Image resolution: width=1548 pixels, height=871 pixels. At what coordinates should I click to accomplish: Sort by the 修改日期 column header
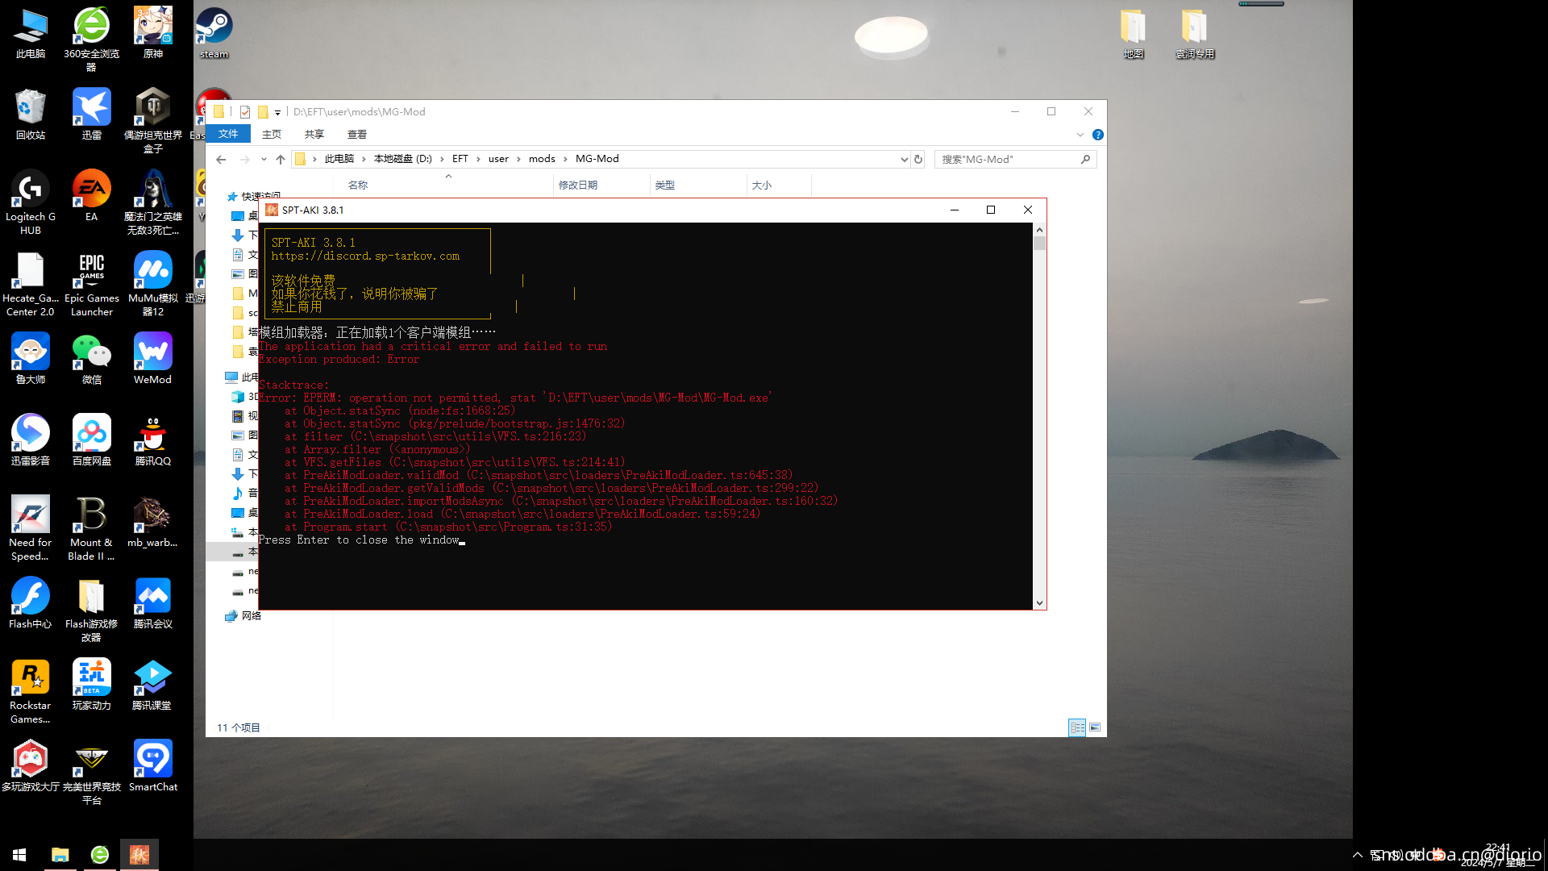[578, 185]
